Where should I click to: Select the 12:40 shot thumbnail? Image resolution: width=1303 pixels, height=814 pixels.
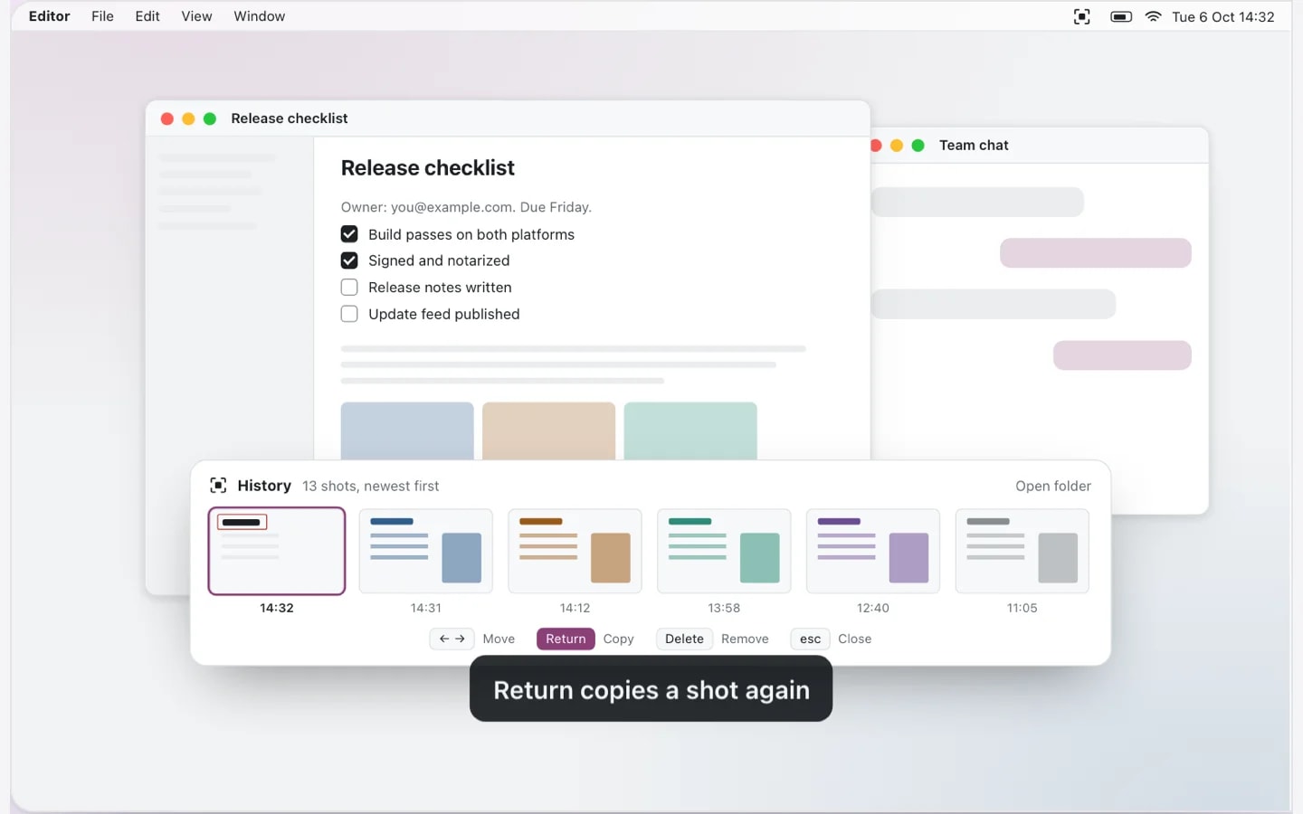click(x=873, y=551)
